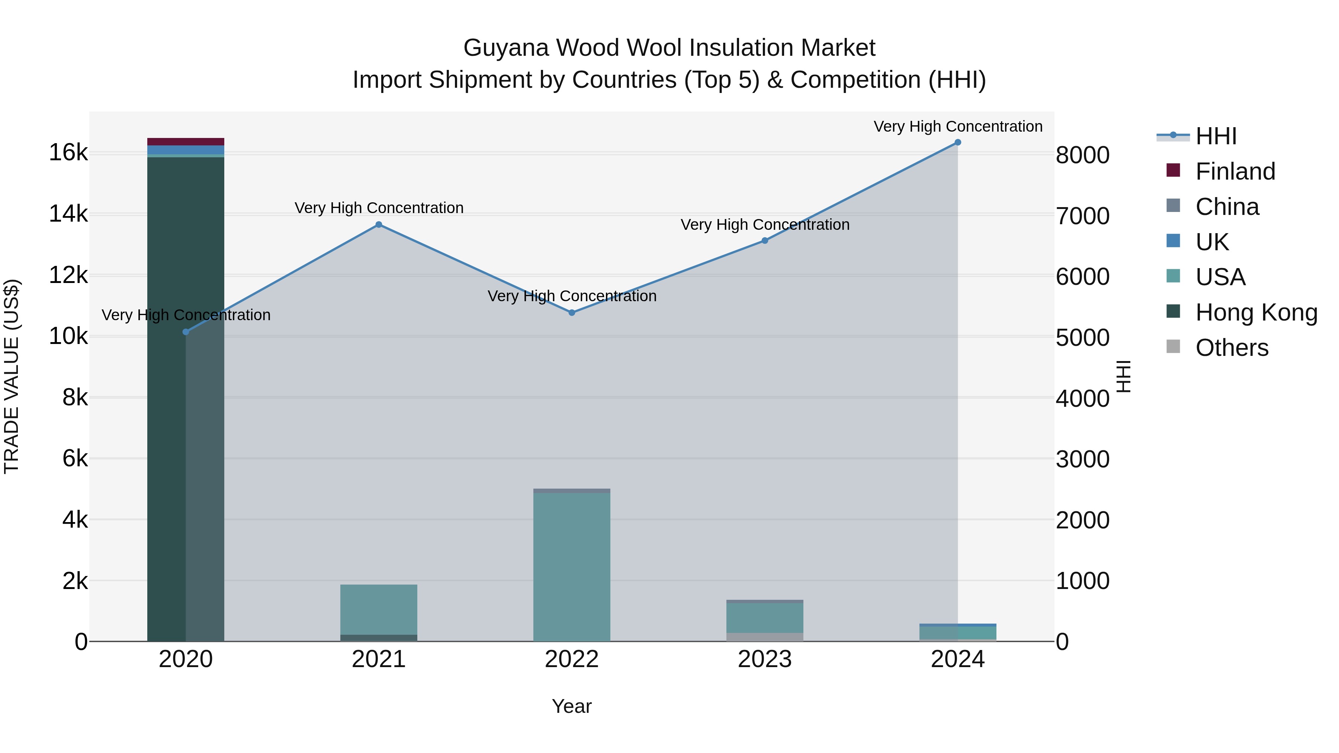Select the 2023 HHI data point
Viewport: 1339px width, 753px height.
tap(765, 241)
